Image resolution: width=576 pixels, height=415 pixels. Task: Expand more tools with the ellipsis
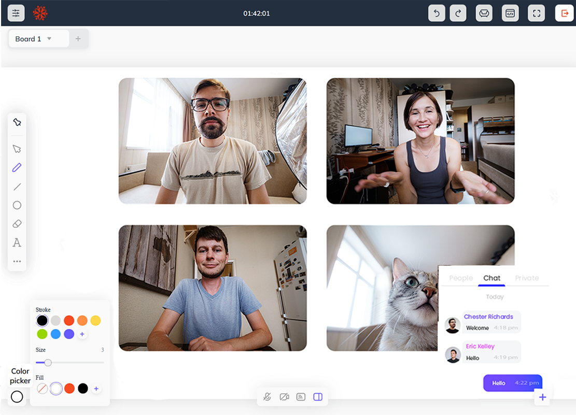click(17, 261)
